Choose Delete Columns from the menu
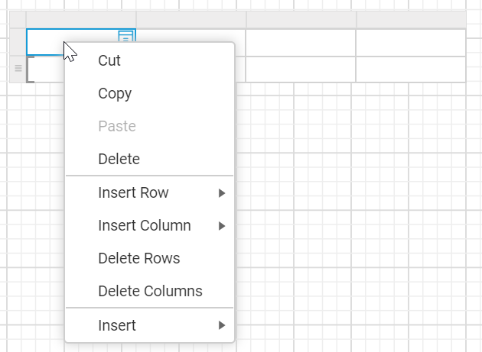 coord(150,291)
